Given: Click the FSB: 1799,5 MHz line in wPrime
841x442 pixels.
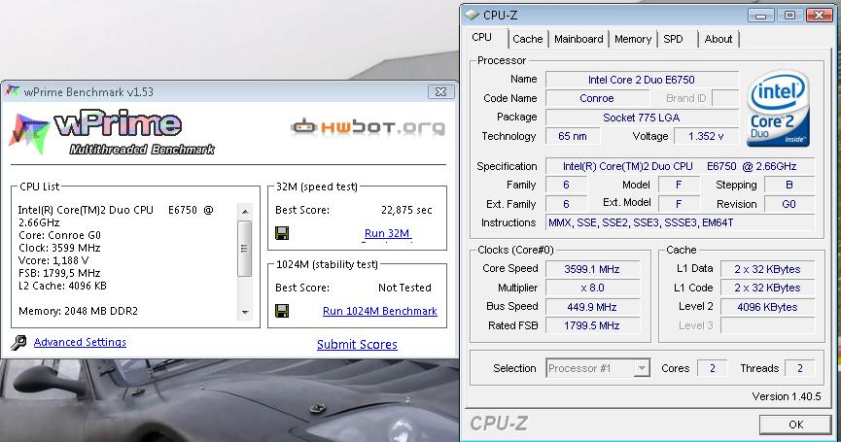Looking at the screenshot, I should coord(59,273).
